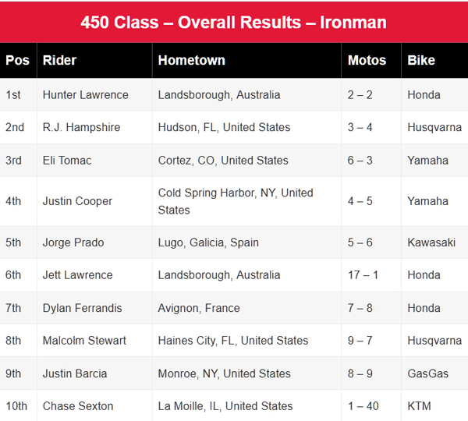Select the Motos column header
The width and height of the screenshot is (468, 421).
point(367,60)
